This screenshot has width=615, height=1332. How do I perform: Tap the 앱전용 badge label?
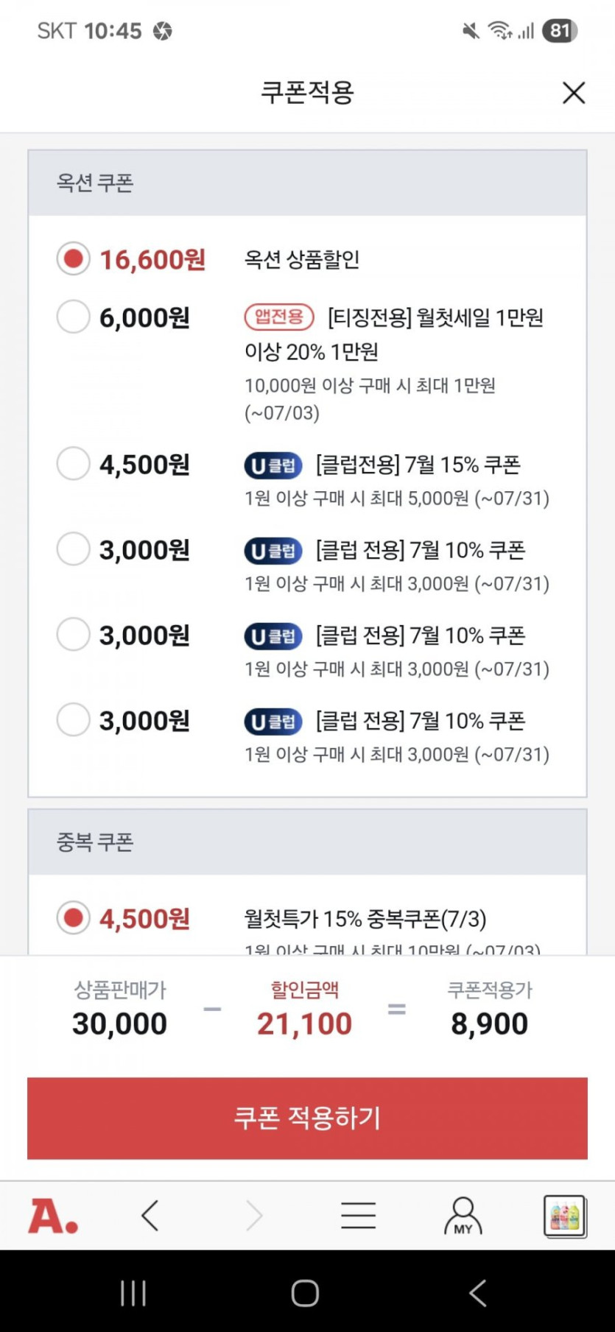(279, 317)
